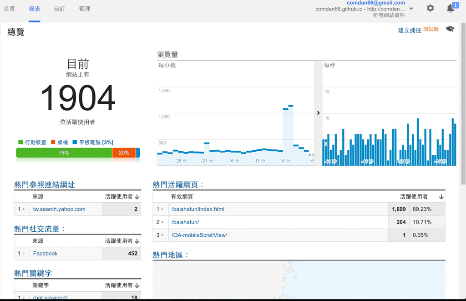
Task: Click the green mobile 78% bar segment
Action: pyautogui.click(x=64, y=153)
